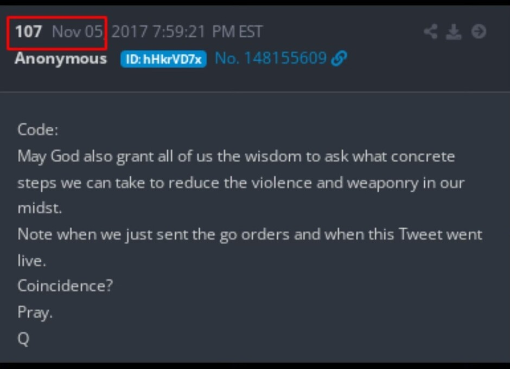Select the ID: hHkrVD7x badge
The width and height of the screenshot is (510, 369).
[x=163, y=59]
